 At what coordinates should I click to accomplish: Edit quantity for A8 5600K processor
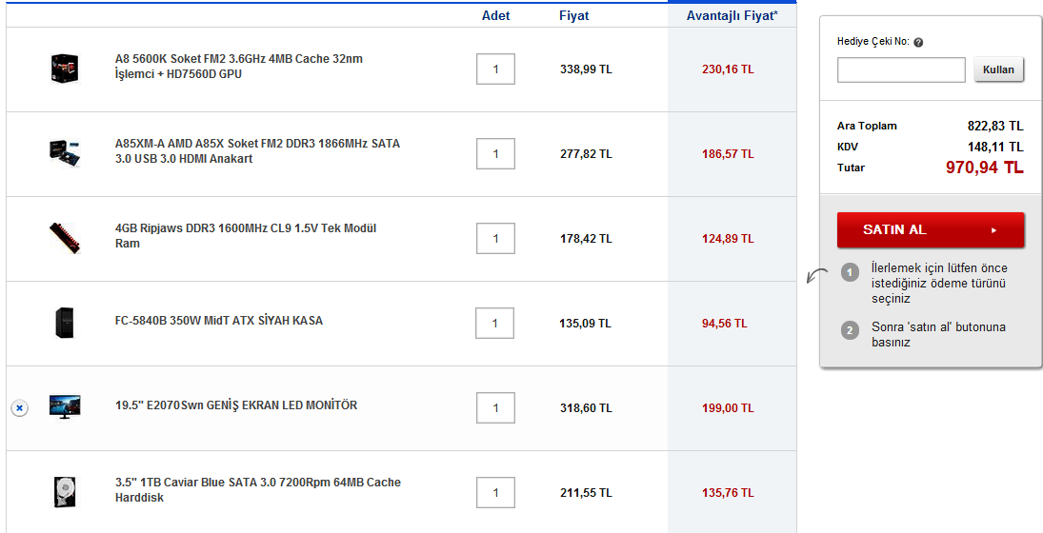(x=495, y=69)
